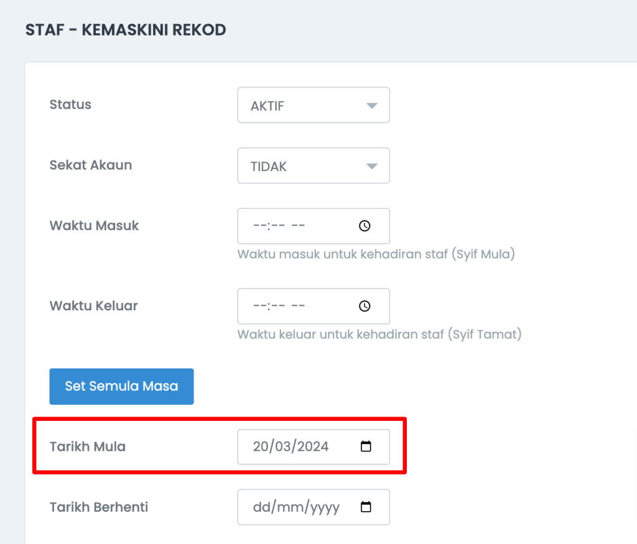
Task: Select the AM/PM segment of Waktu Masuk
Action: point(298,226)
